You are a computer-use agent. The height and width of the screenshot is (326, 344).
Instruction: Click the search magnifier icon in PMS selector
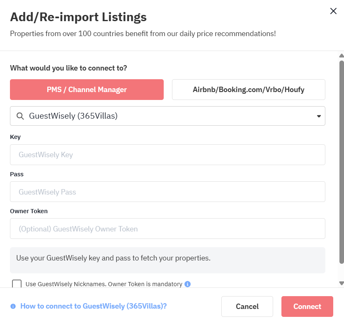point(20,116)
